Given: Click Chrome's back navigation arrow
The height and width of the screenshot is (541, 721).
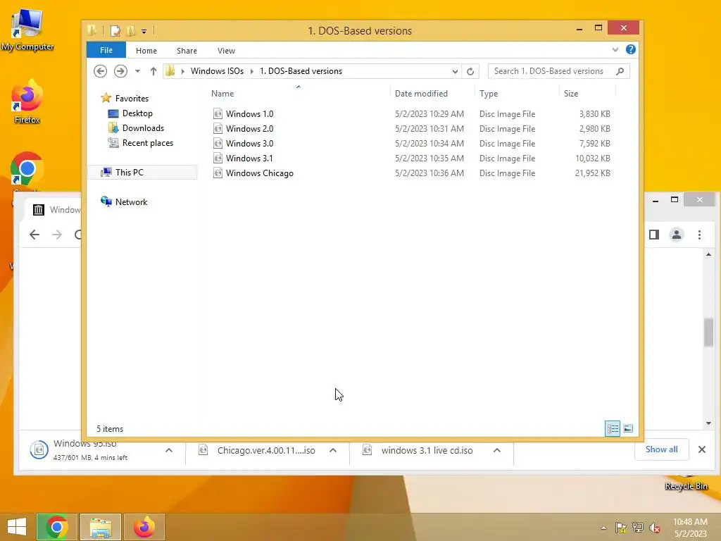Looking at the screenshot, I should click(35, 235).
